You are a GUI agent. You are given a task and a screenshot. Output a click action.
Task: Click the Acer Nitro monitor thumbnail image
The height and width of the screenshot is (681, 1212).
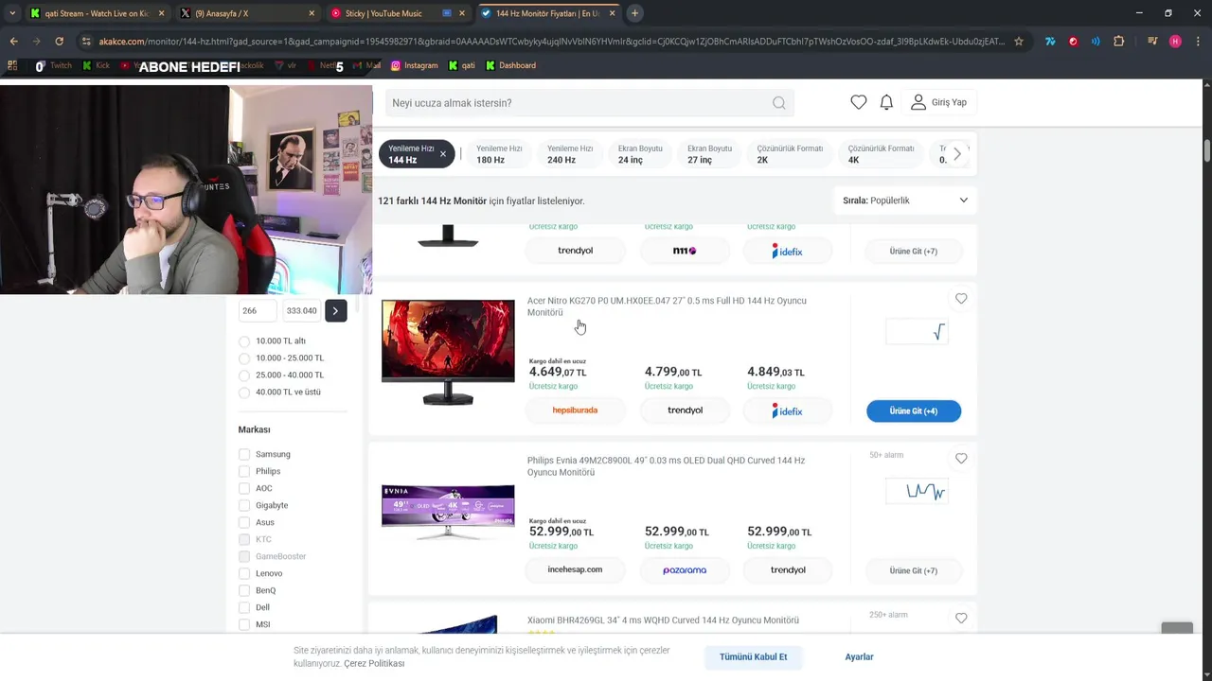click(448, 353)
